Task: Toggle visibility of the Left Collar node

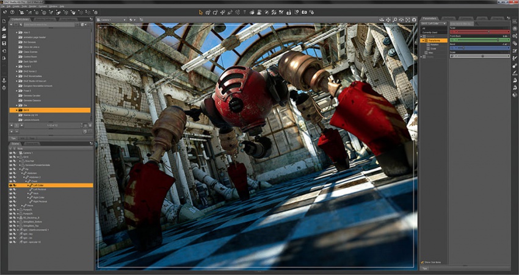Action: coord(11,185)
